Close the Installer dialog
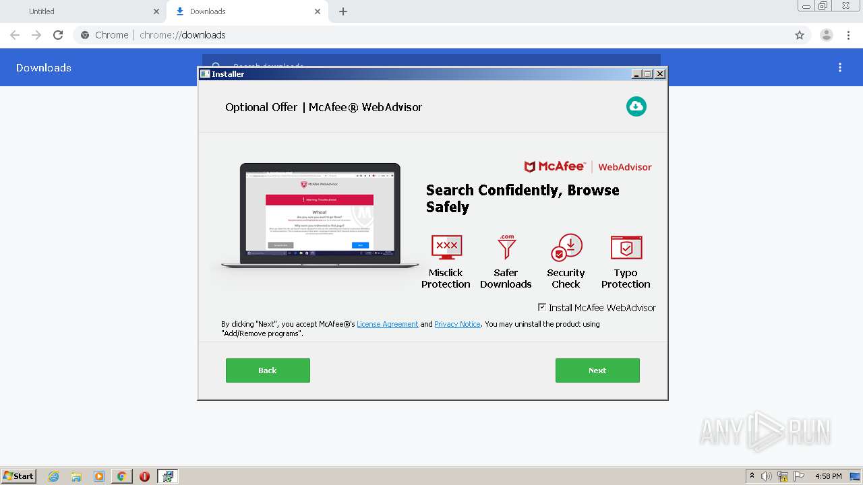Viewport: 863px width, 485px height. (x=660, y=74)
